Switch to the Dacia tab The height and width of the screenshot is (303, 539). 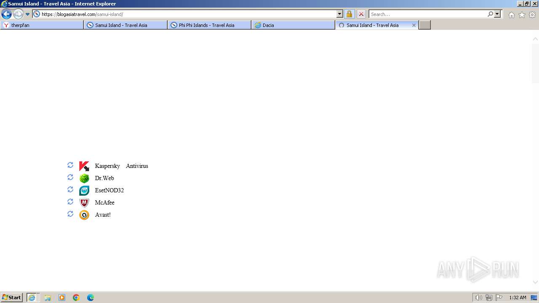(293, 25)
